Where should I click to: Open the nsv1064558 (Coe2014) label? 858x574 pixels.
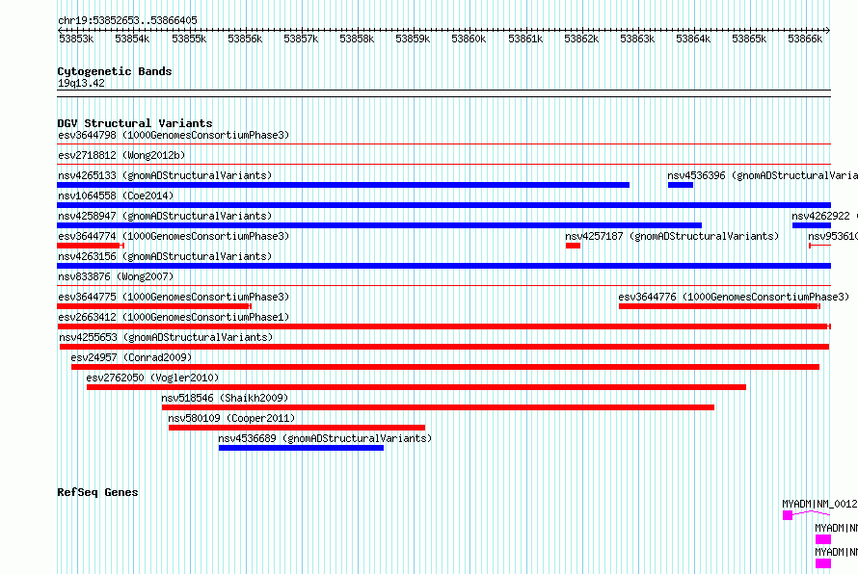116,196
